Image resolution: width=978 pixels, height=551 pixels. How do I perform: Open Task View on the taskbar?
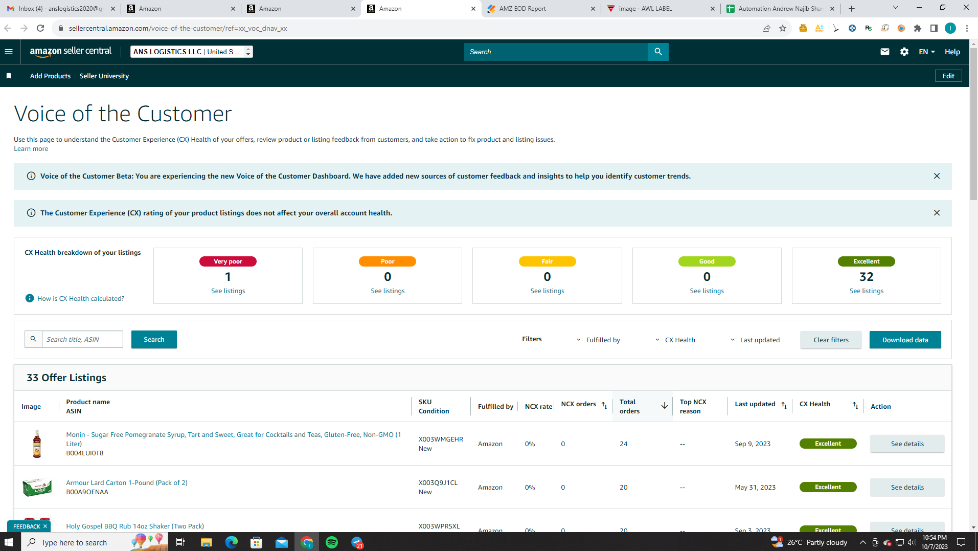[180, 542]
